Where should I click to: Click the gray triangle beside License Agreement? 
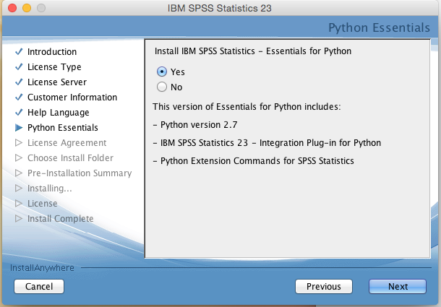(x=19, y=143)
